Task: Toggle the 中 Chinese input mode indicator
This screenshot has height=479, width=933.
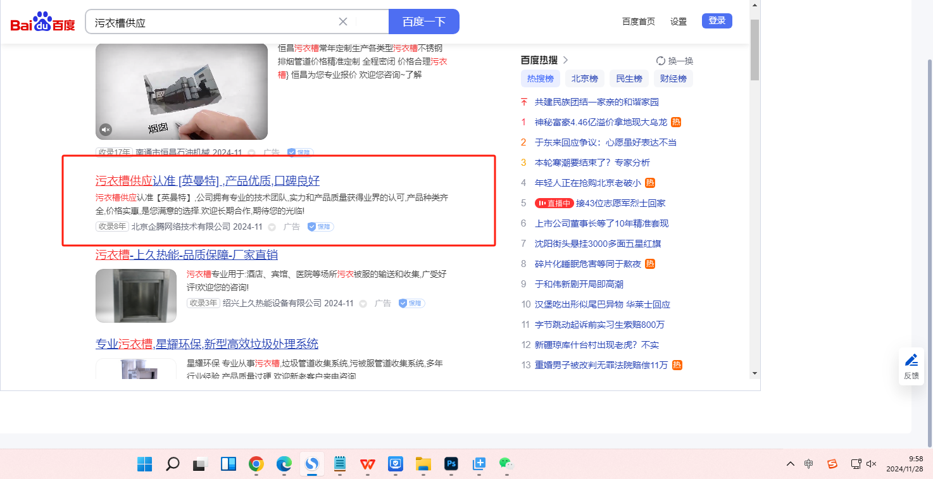Action: pos(808,464)
